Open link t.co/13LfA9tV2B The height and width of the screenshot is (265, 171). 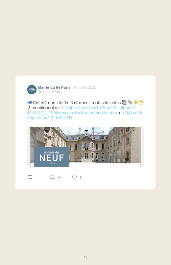pyautogui.click(x=50, y=117)
